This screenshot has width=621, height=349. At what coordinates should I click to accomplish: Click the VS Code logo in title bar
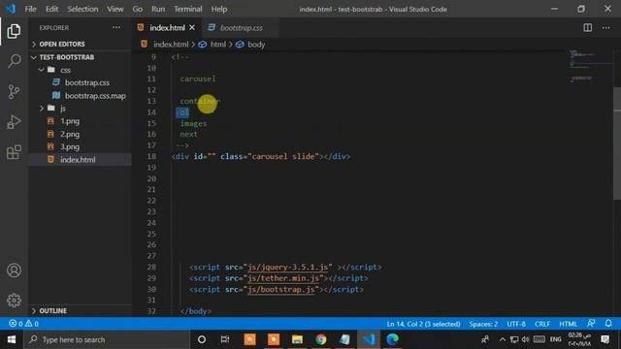coord(10,9)
